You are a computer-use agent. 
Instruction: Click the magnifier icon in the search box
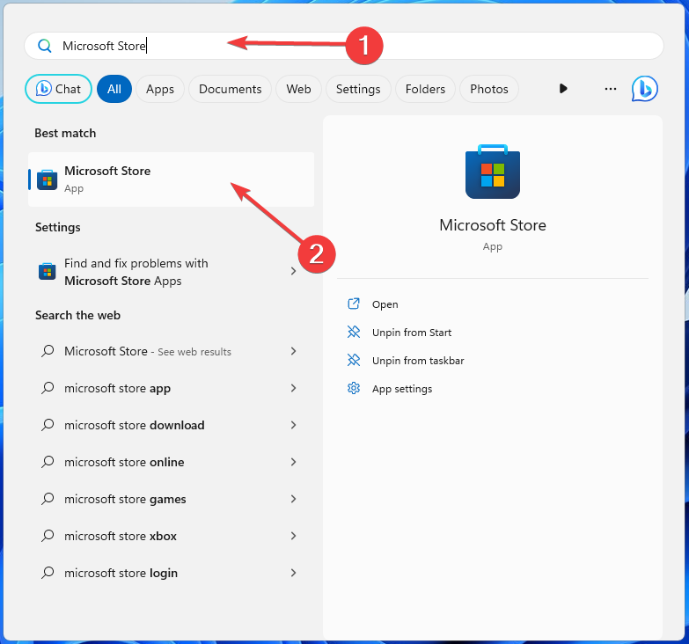(x=44, y=46)
